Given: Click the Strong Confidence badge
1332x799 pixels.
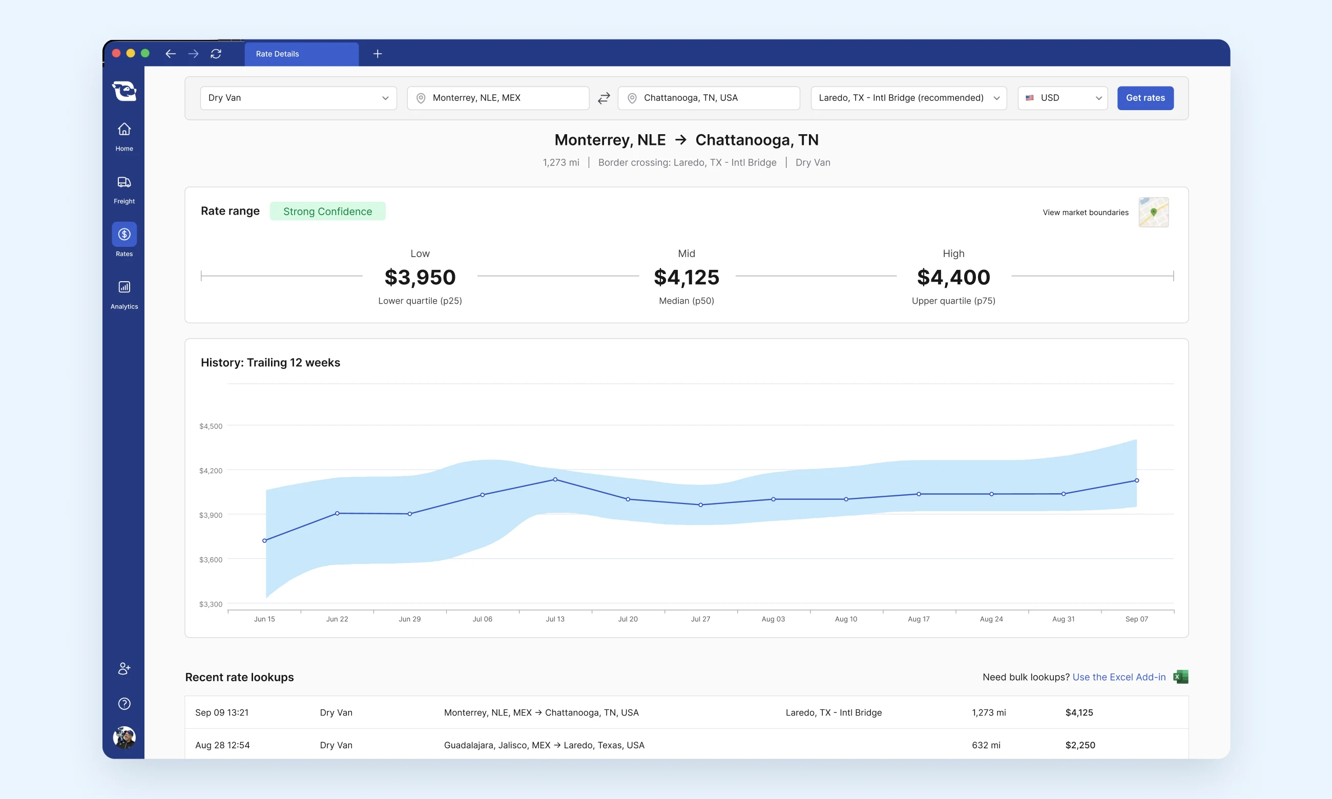Looking at the screenshot, I should (327, 211).
